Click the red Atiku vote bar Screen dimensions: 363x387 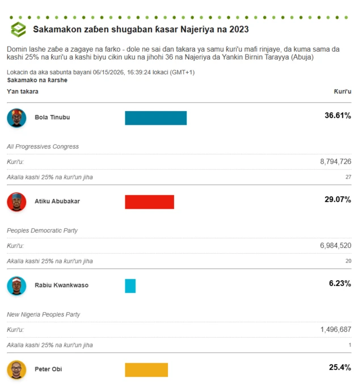pos(149,202)
